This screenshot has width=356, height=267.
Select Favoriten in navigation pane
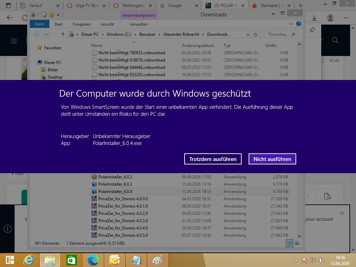[52, 48]
